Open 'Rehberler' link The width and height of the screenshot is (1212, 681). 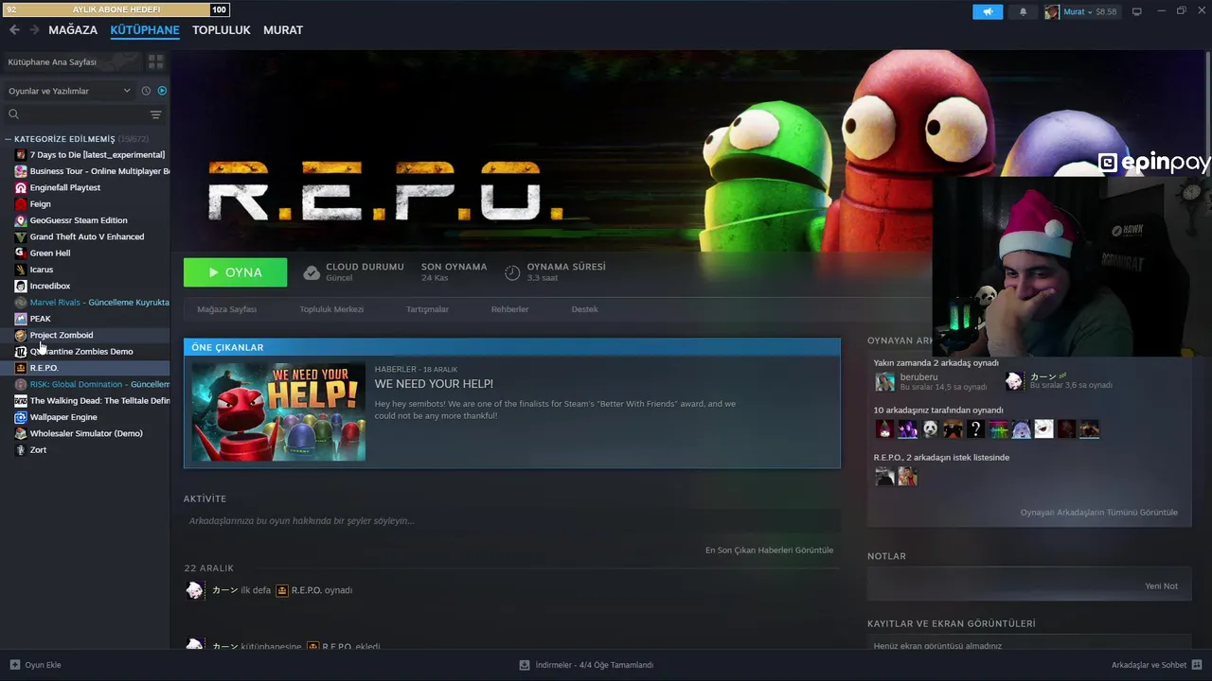pyautogui.click(x=509, y=309)
